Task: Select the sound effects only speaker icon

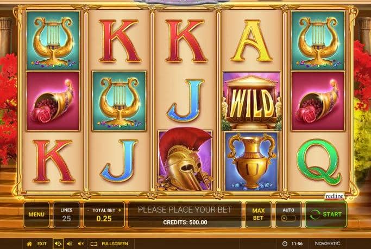Action: click(70, 244)
